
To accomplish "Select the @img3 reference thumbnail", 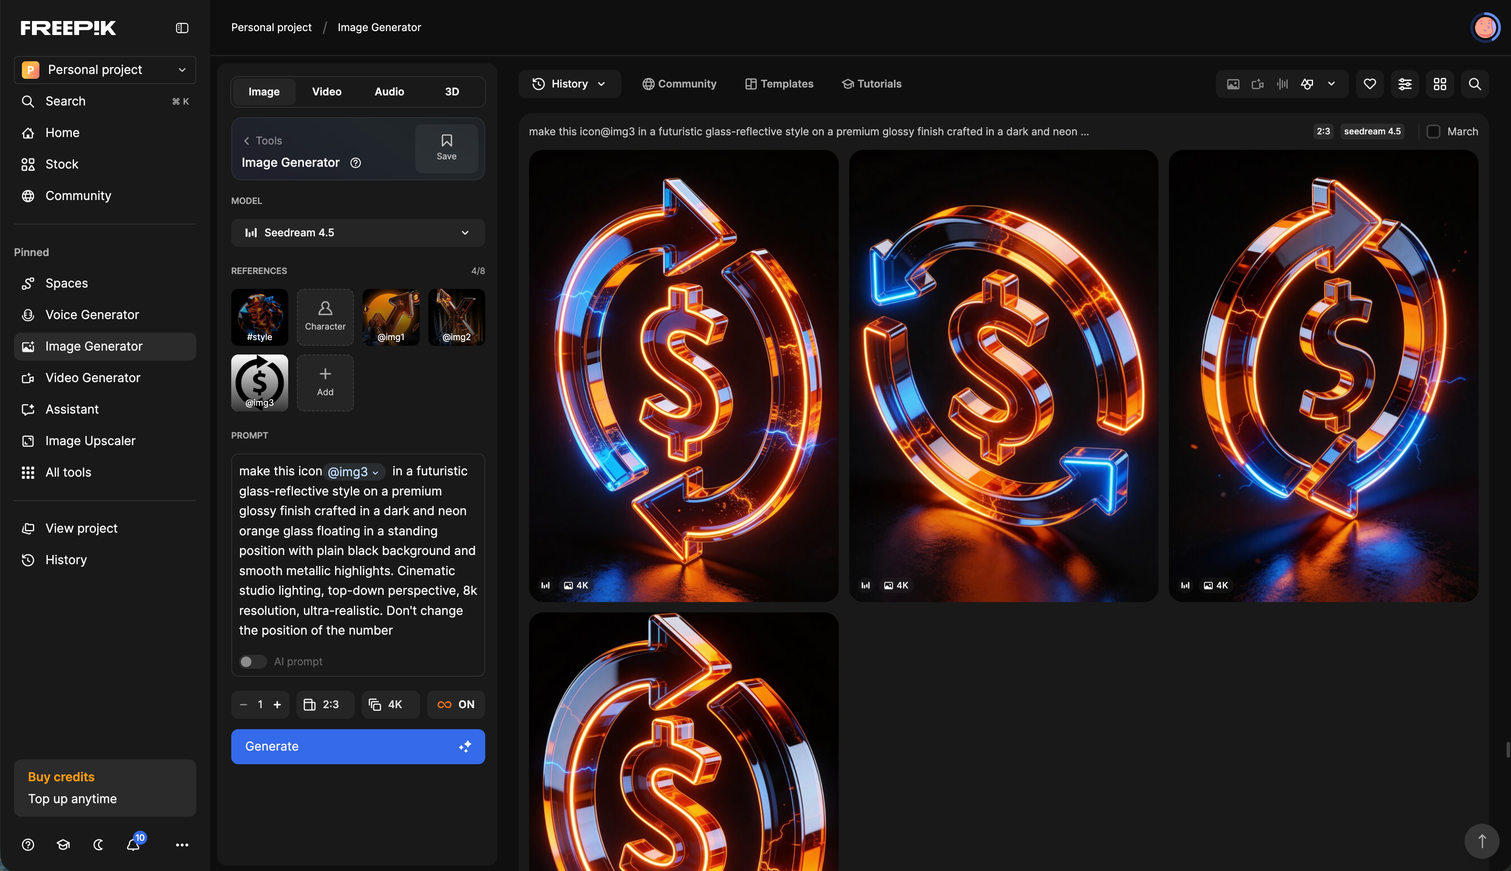I will [260, 383].
